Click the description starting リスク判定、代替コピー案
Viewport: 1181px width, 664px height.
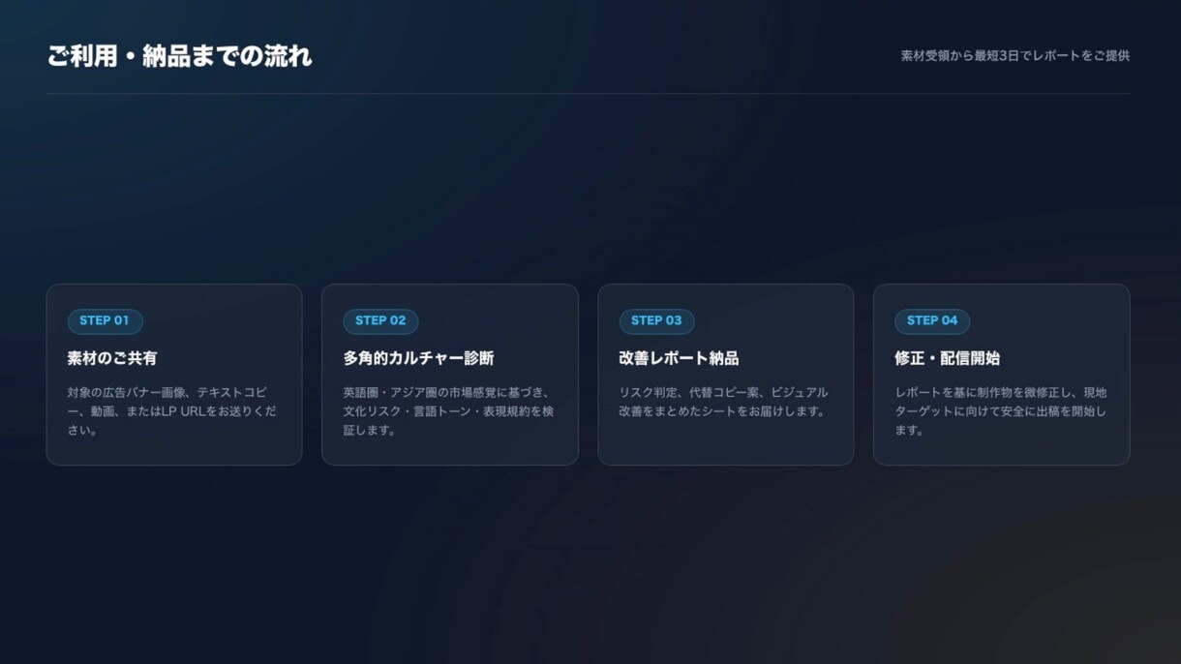pos(723,402)
